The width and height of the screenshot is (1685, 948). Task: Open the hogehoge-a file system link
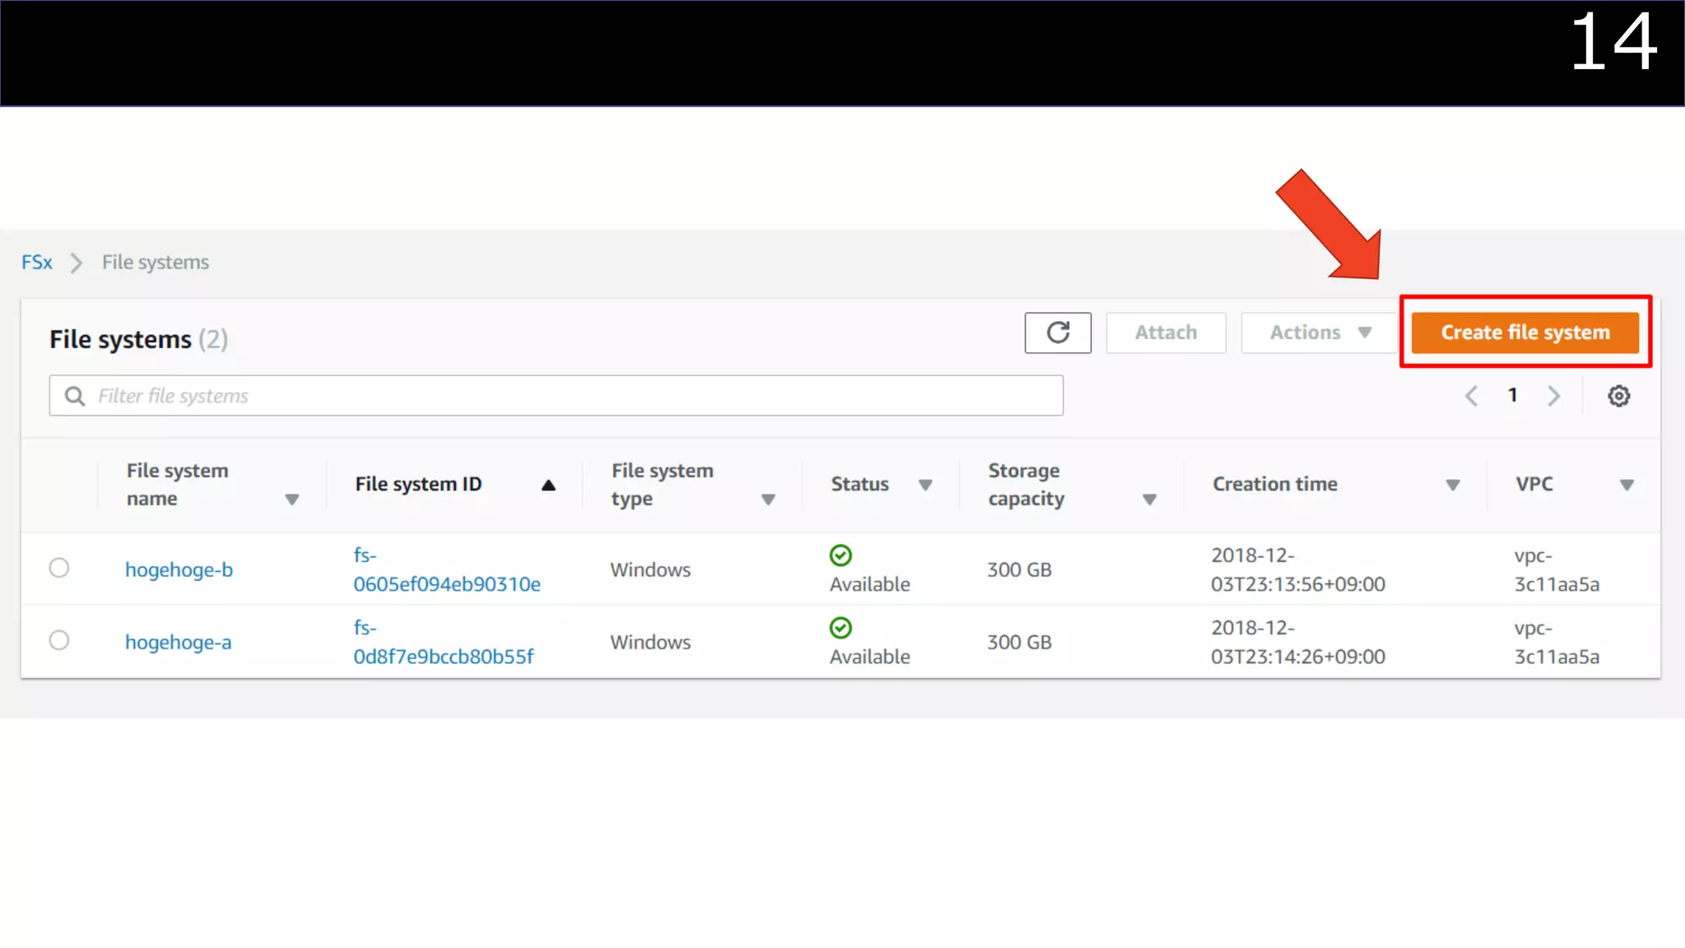coord(178,642)
